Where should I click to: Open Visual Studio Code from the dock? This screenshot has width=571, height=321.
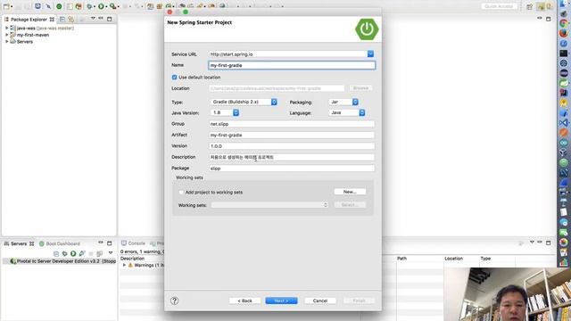point(564,123)
